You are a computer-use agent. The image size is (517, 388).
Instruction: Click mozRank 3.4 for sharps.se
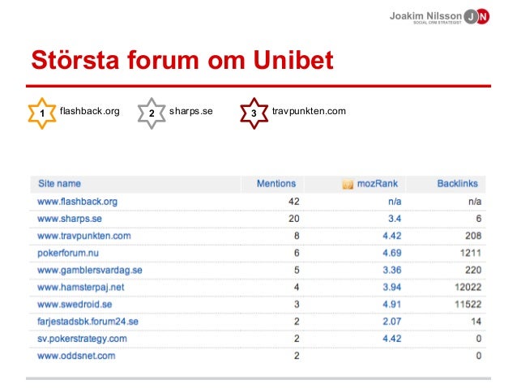click(395, 219)
